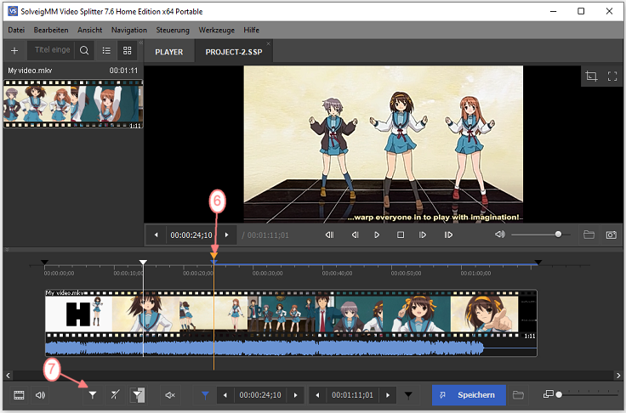Open output folder from player bar

coord(589,235)
